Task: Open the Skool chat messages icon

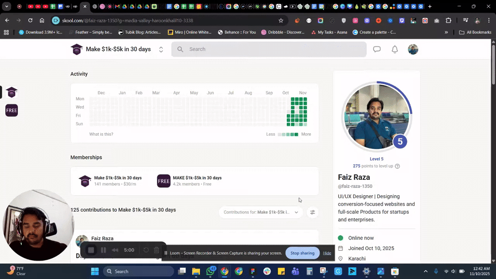Action: point(377,49)
